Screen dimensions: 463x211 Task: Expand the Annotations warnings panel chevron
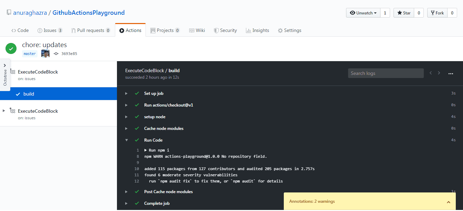tap(448, 202)
